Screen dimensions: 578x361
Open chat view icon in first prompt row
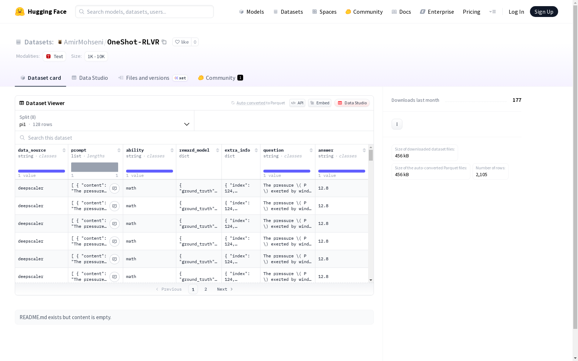coord(115,188)
